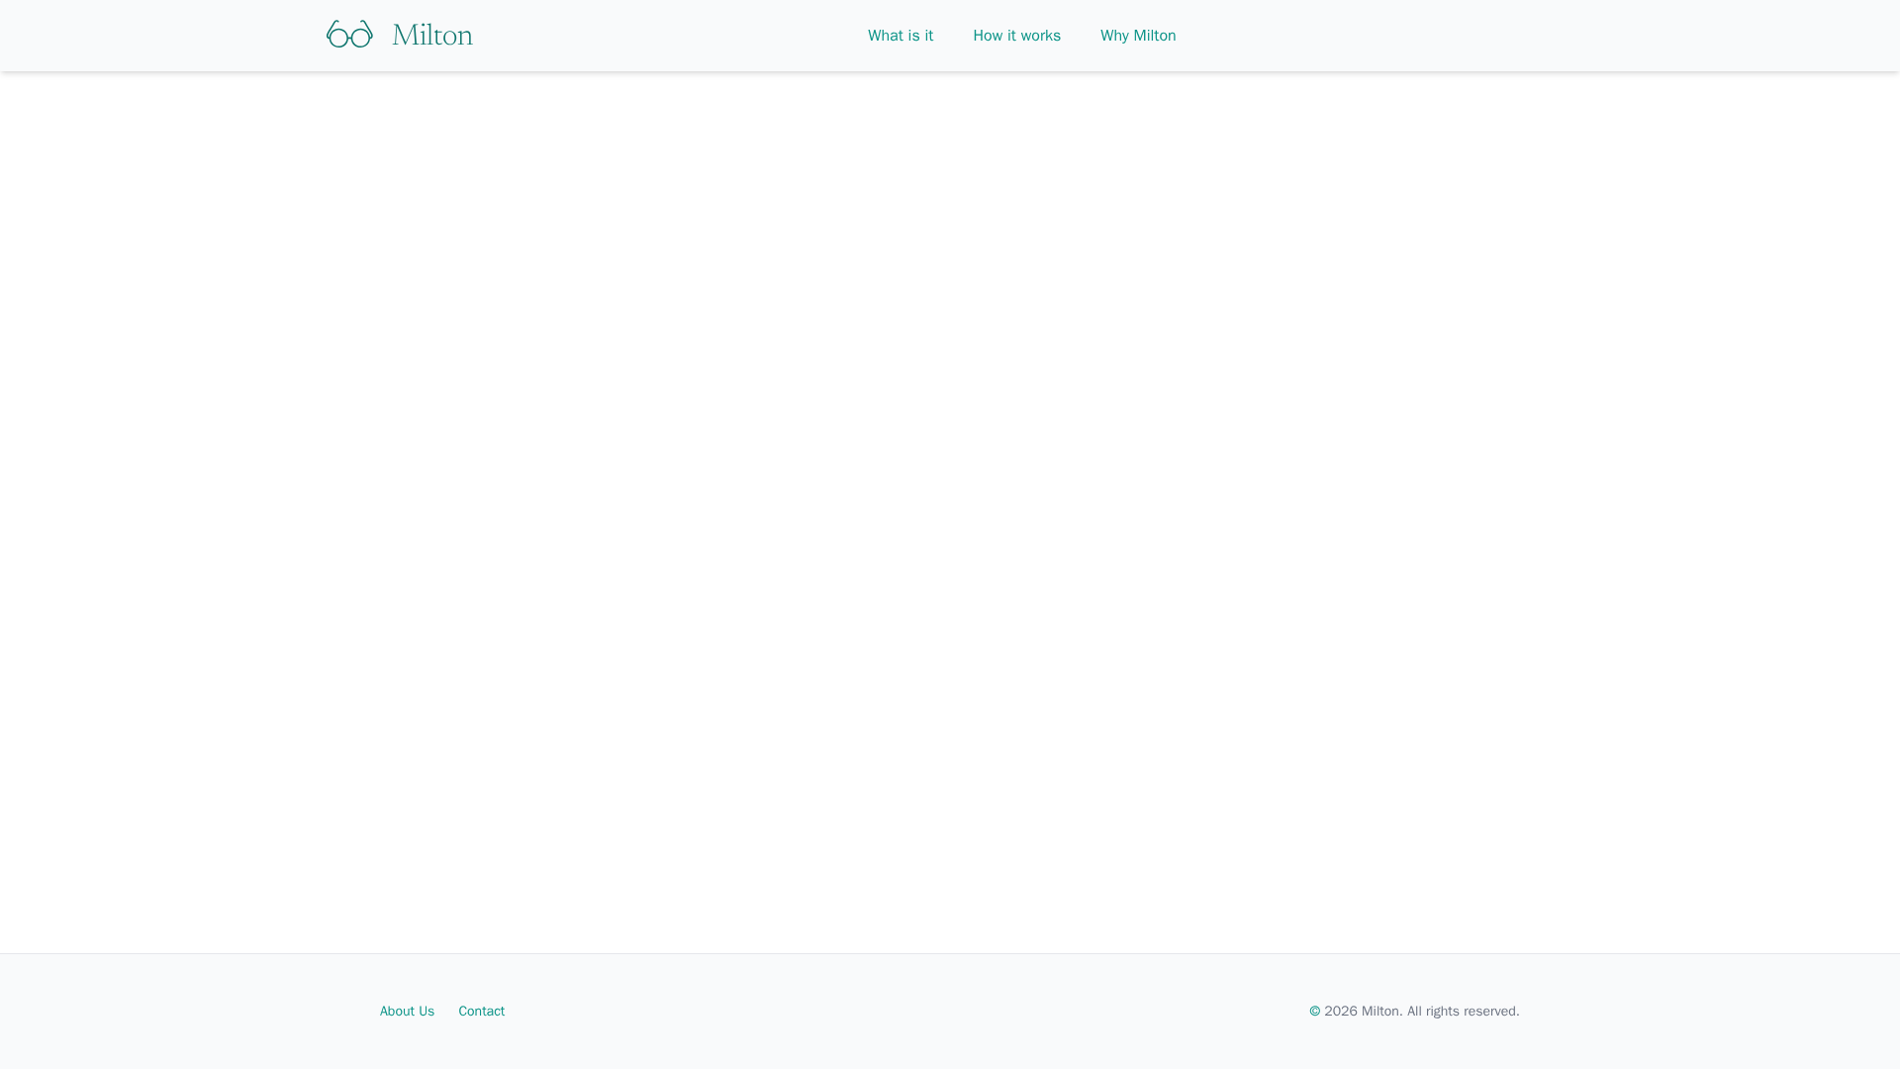The image size is (1900, 1069).
Task: Click the round spectacles brand icon
Action: (x=349, y=35)
